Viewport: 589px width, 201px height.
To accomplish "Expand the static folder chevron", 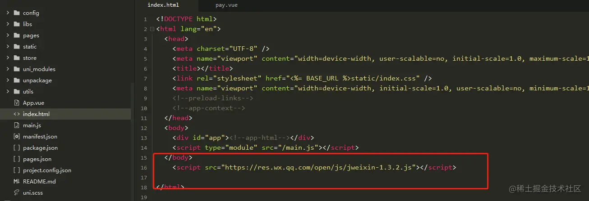I will pyautogui.click(x=8, y=47).
